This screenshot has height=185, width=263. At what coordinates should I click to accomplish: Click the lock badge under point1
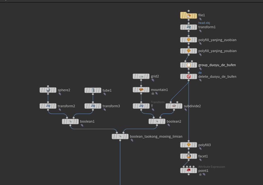[200, 174]
